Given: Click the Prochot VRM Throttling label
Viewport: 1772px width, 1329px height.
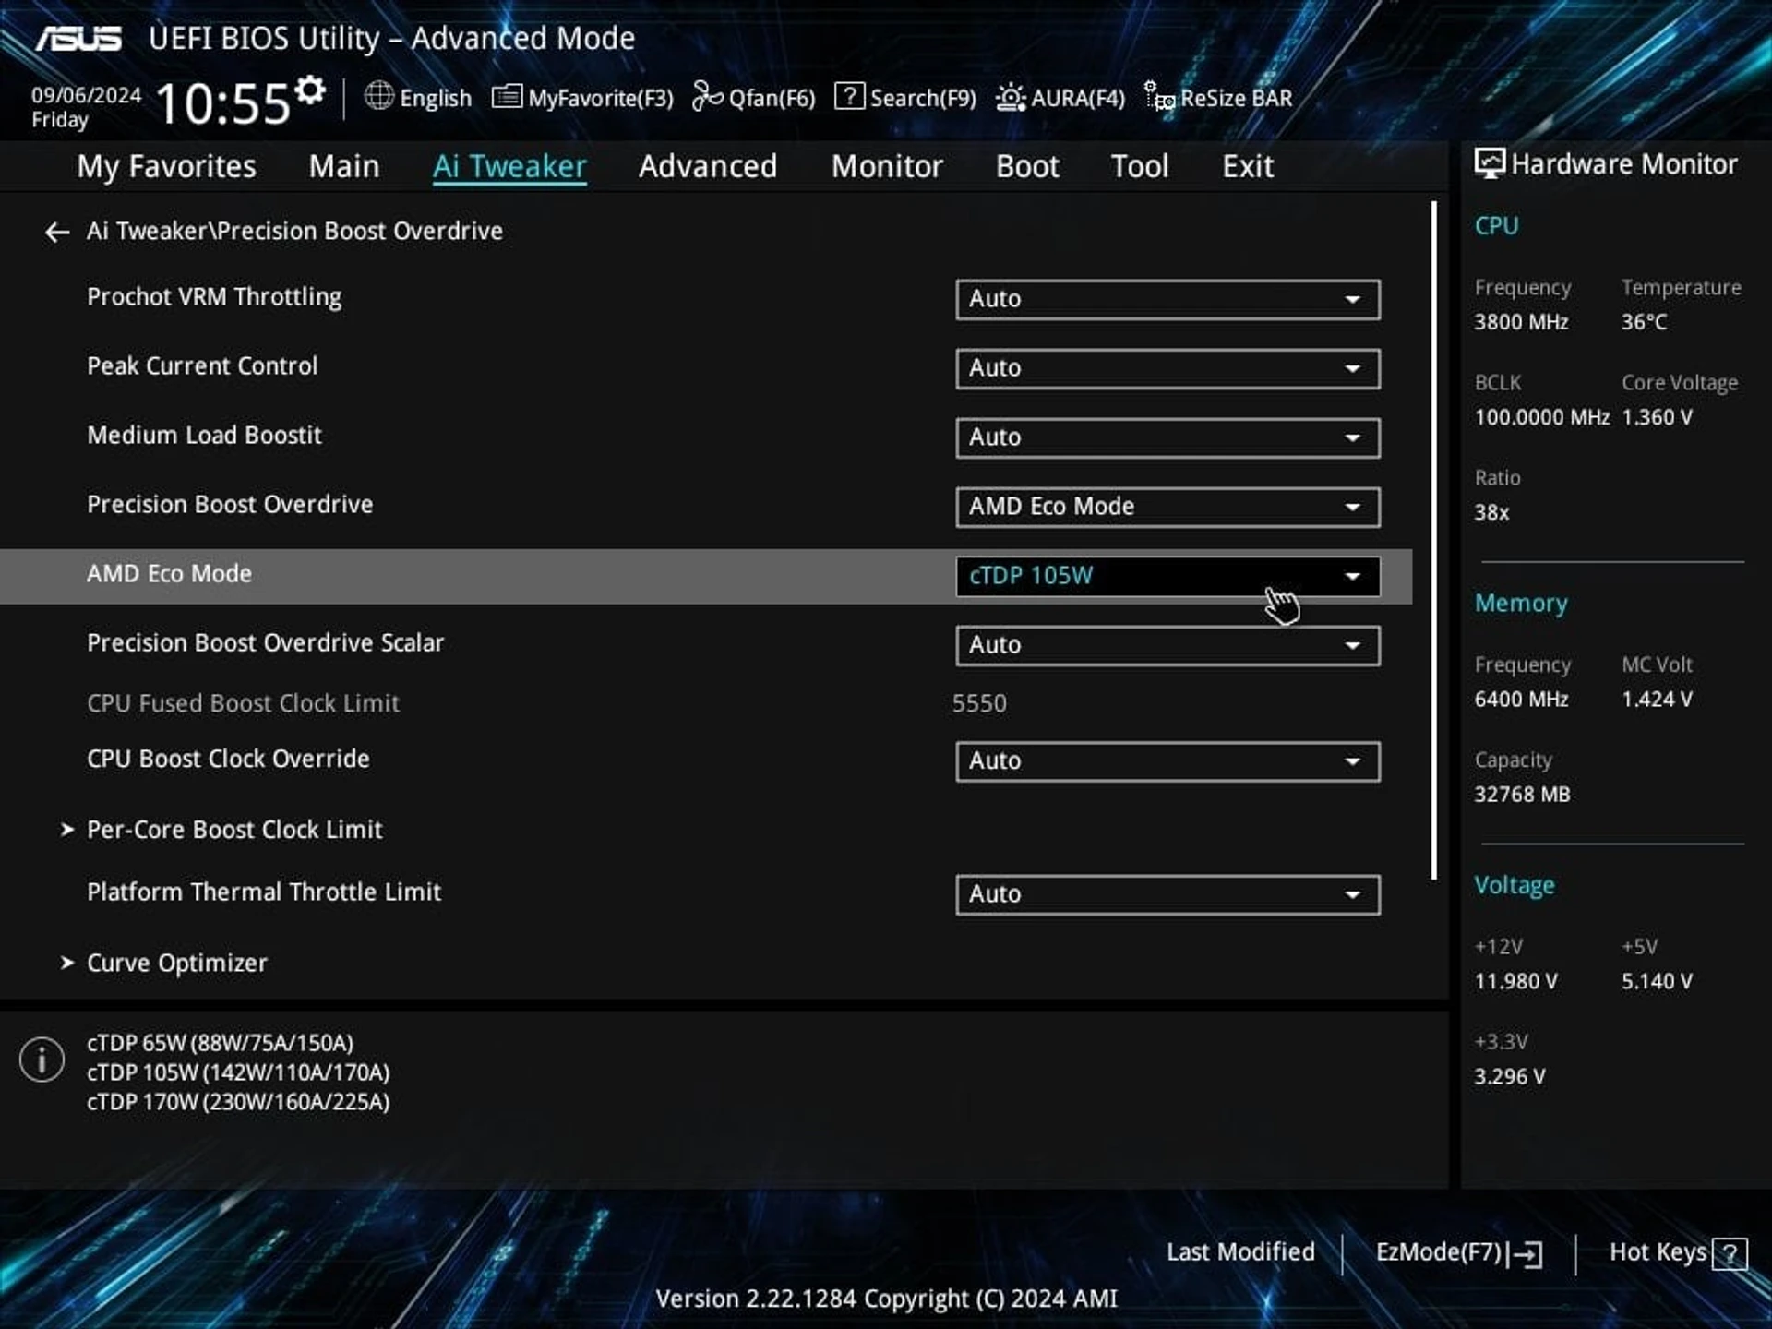Looking at the screenshot, I should tap(214, 297).
